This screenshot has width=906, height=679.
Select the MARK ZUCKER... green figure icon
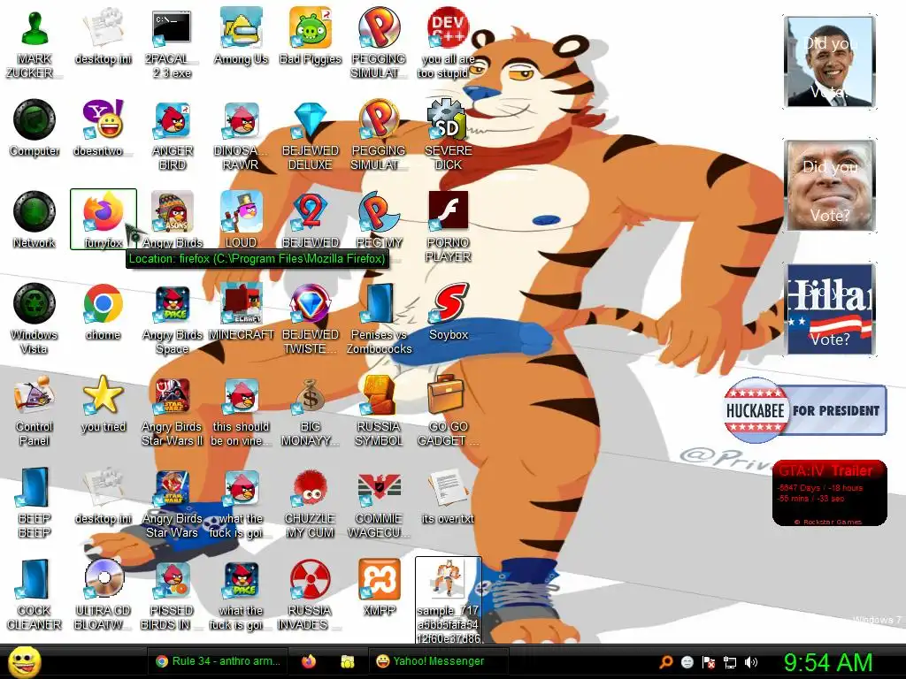click(35, 29)
